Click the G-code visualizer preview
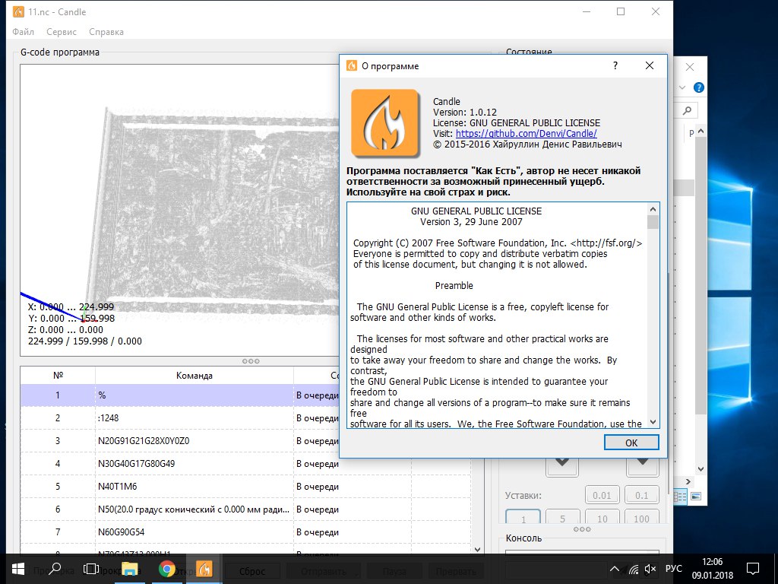778x584 pixels. (179, 210)
